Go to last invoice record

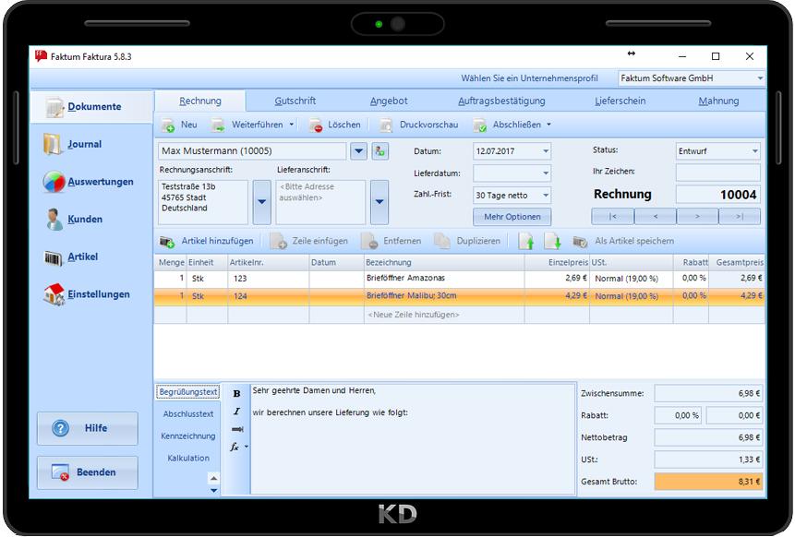(740, 216)
